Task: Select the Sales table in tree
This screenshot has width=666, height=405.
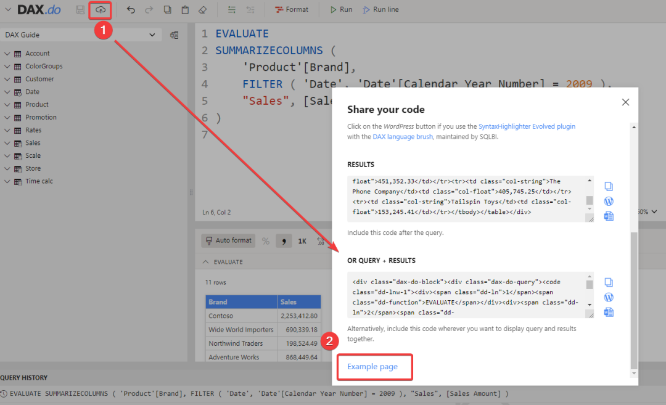Action: tap(33, 142)
